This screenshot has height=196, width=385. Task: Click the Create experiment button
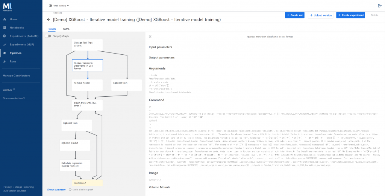click(351, 15)
